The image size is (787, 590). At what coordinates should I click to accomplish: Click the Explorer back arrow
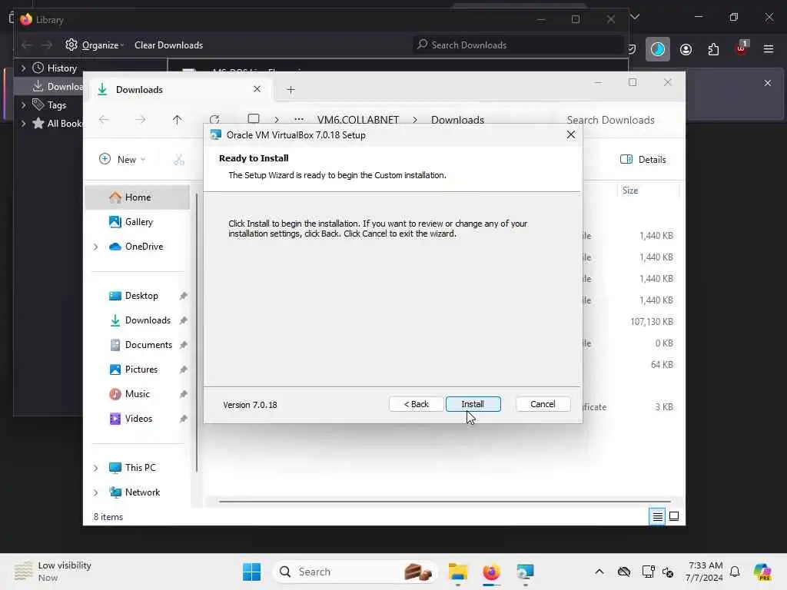coord(104,119)
